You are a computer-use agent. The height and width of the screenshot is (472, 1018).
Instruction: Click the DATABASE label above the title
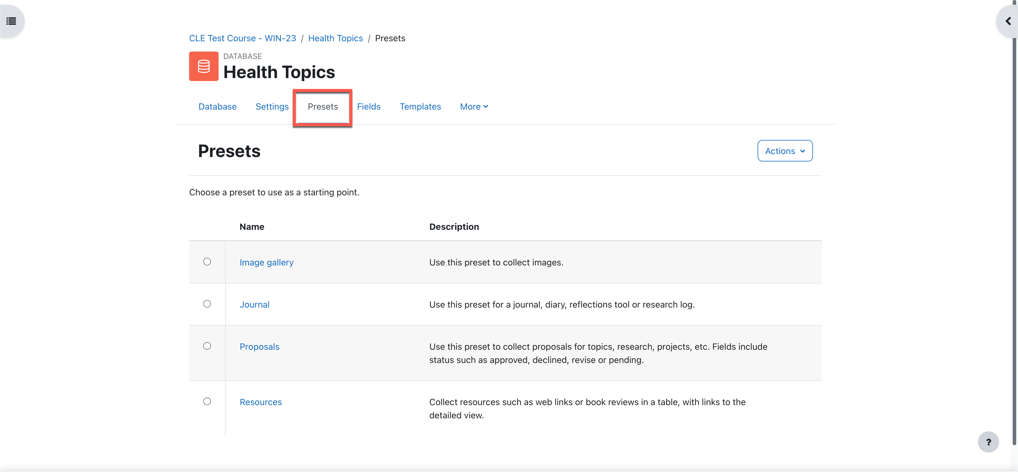point(243,56)
